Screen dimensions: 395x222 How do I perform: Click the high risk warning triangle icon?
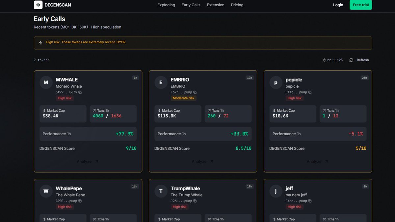coord(40,43)
